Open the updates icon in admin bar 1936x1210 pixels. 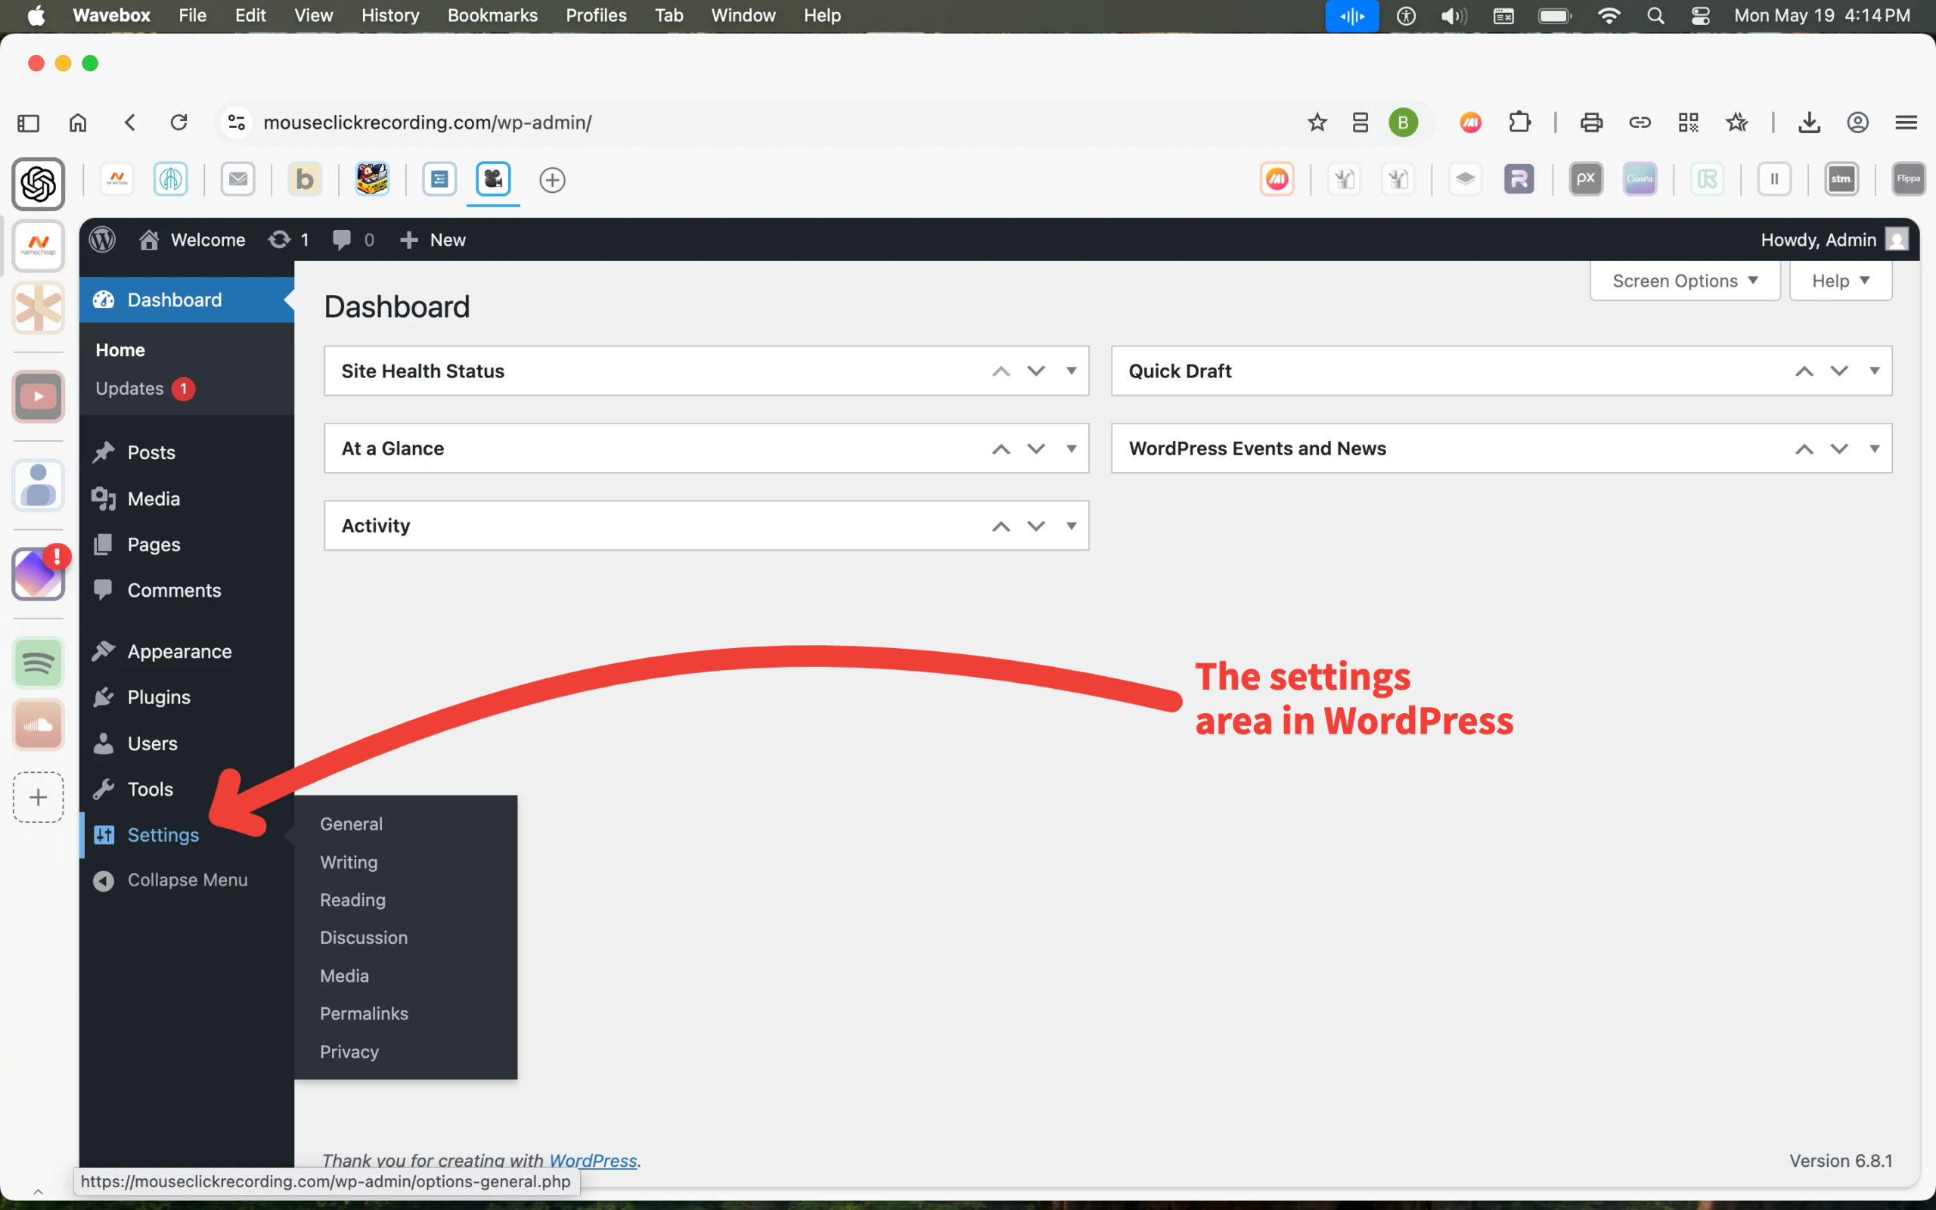tap(279, 239)
